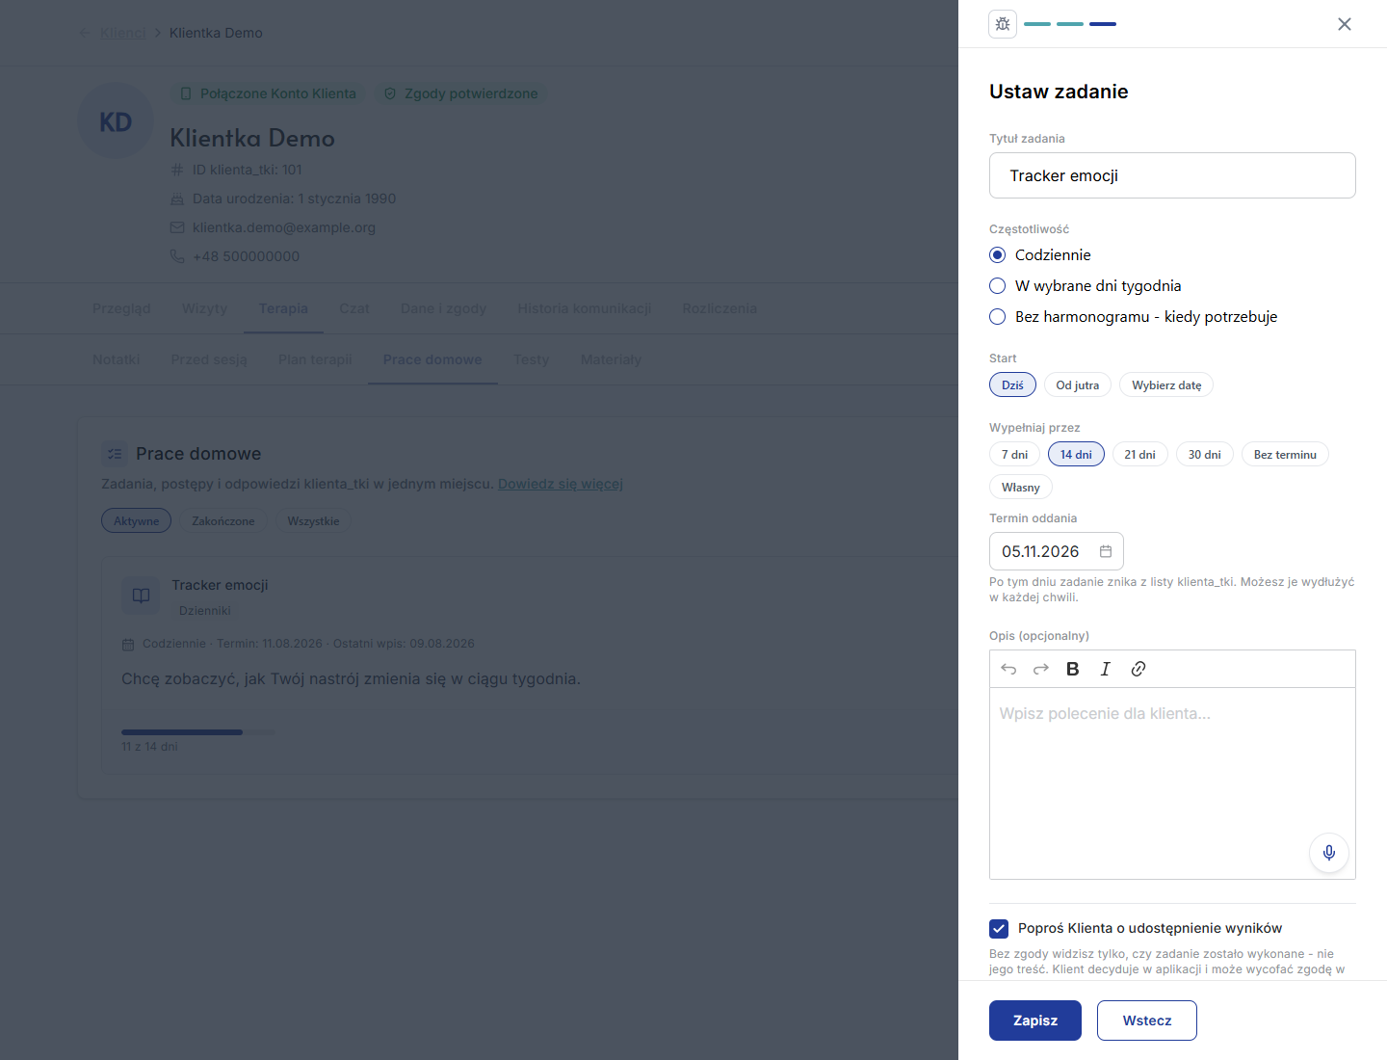Screen dimensions: 1387x1060
Task: Switch to the Czat tab
Action: [354, 308]
